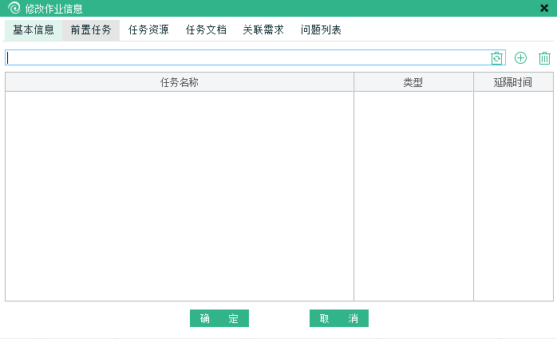Click the add predecessor task plus icon
This screenshot has height=339, width=557.
coord(520,58)
